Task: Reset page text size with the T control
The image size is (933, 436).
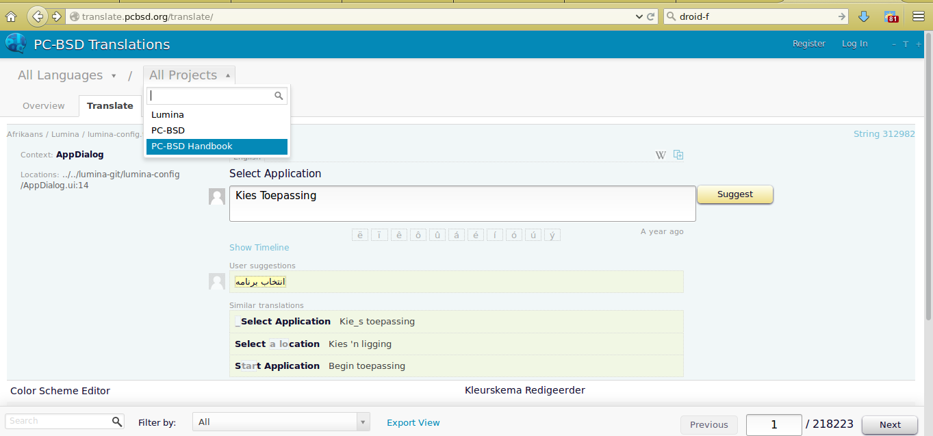Action: click(x=906, y=44)
